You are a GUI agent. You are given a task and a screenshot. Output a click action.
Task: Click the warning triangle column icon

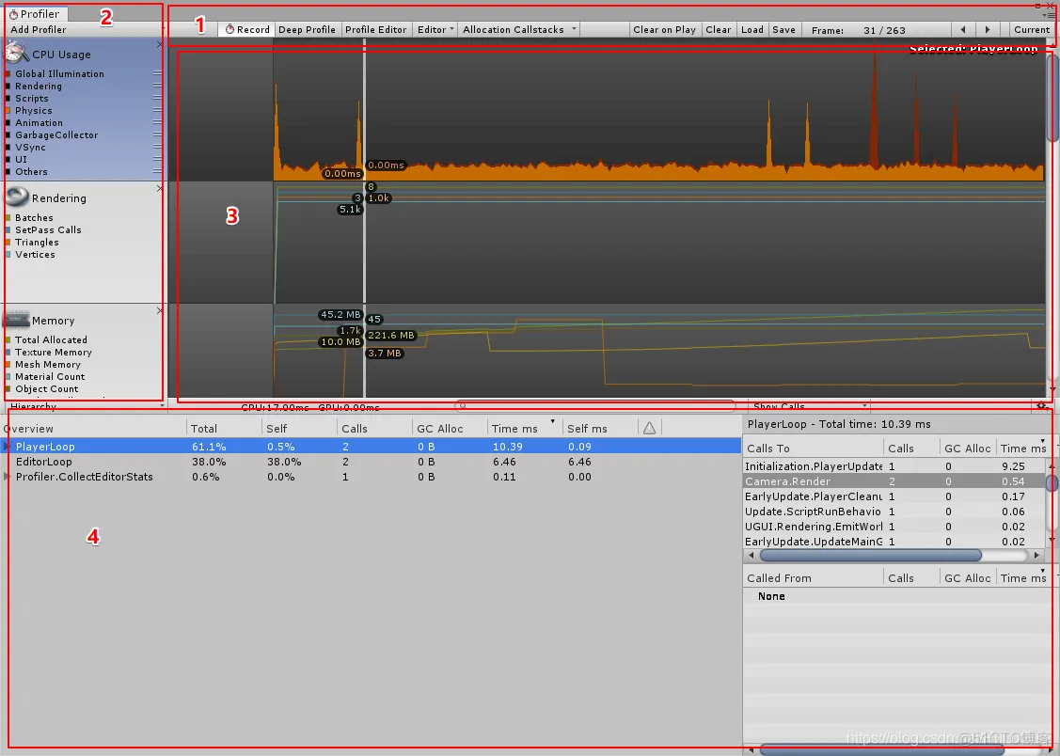649,428
